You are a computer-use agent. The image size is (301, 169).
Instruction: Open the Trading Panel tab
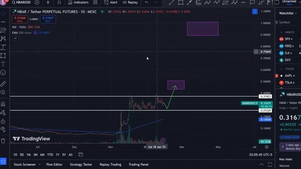(138, 164)
